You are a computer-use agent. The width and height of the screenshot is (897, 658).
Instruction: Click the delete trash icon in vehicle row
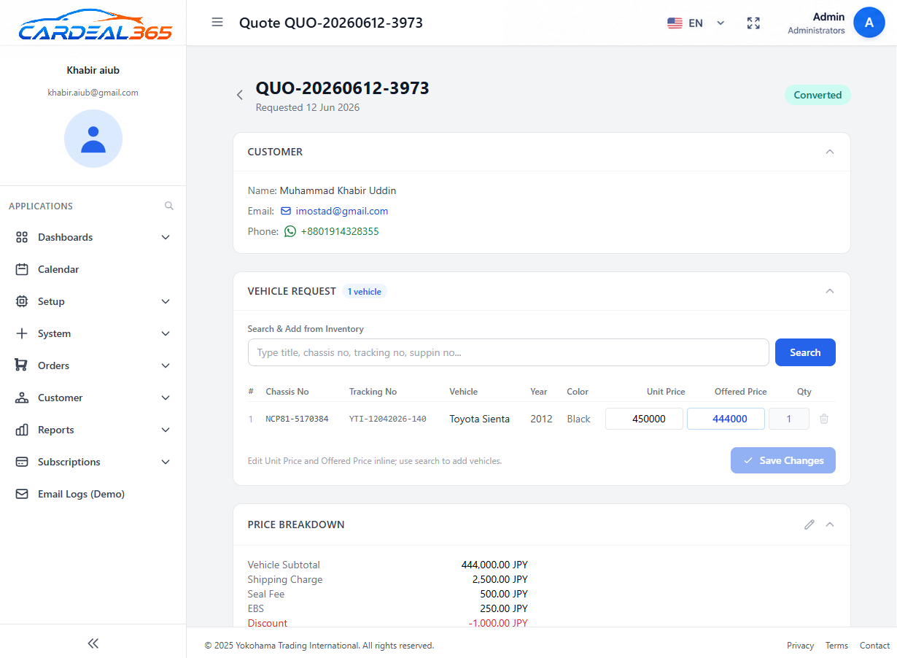[x=824, y=419]
